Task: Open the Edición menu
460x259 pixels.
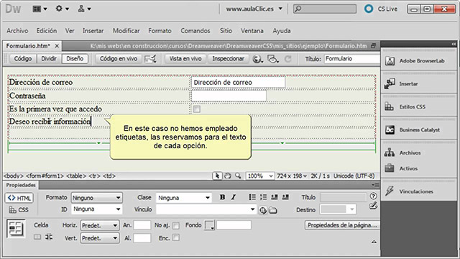Action: [47, 31]
